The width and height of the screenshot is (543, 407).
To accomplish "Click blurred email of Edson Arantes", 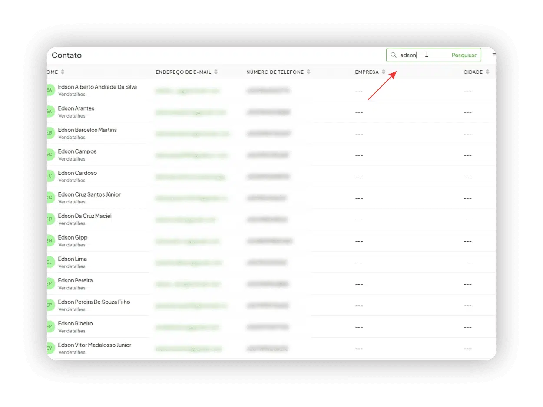I will 191,112.
